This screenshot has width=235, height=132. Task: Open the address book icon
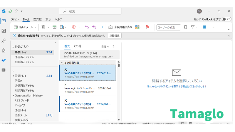click(x=185, y=27)
